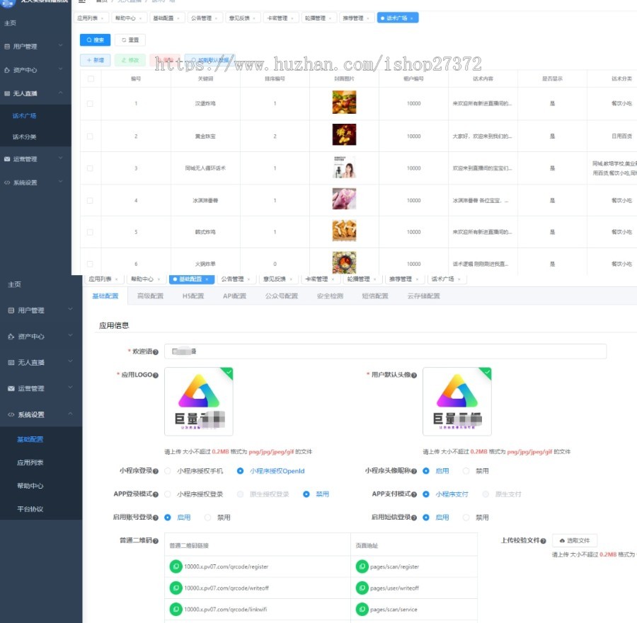Close the 话术广场 tab with its x icon
The height and width of the screenshot is (623, 637).
tap(413, 18)
